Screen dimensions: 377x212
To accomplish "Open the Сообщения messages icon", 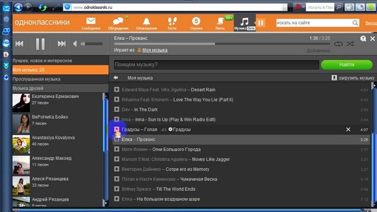I will tap(91, 24).
